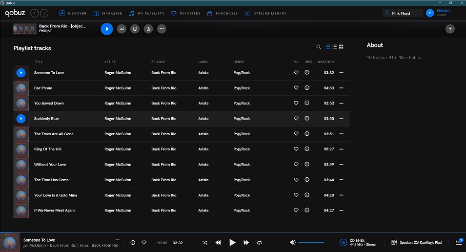Favorite the Car Phone track
The width and height of the screenshot is (466, 252).
point(296,88)
